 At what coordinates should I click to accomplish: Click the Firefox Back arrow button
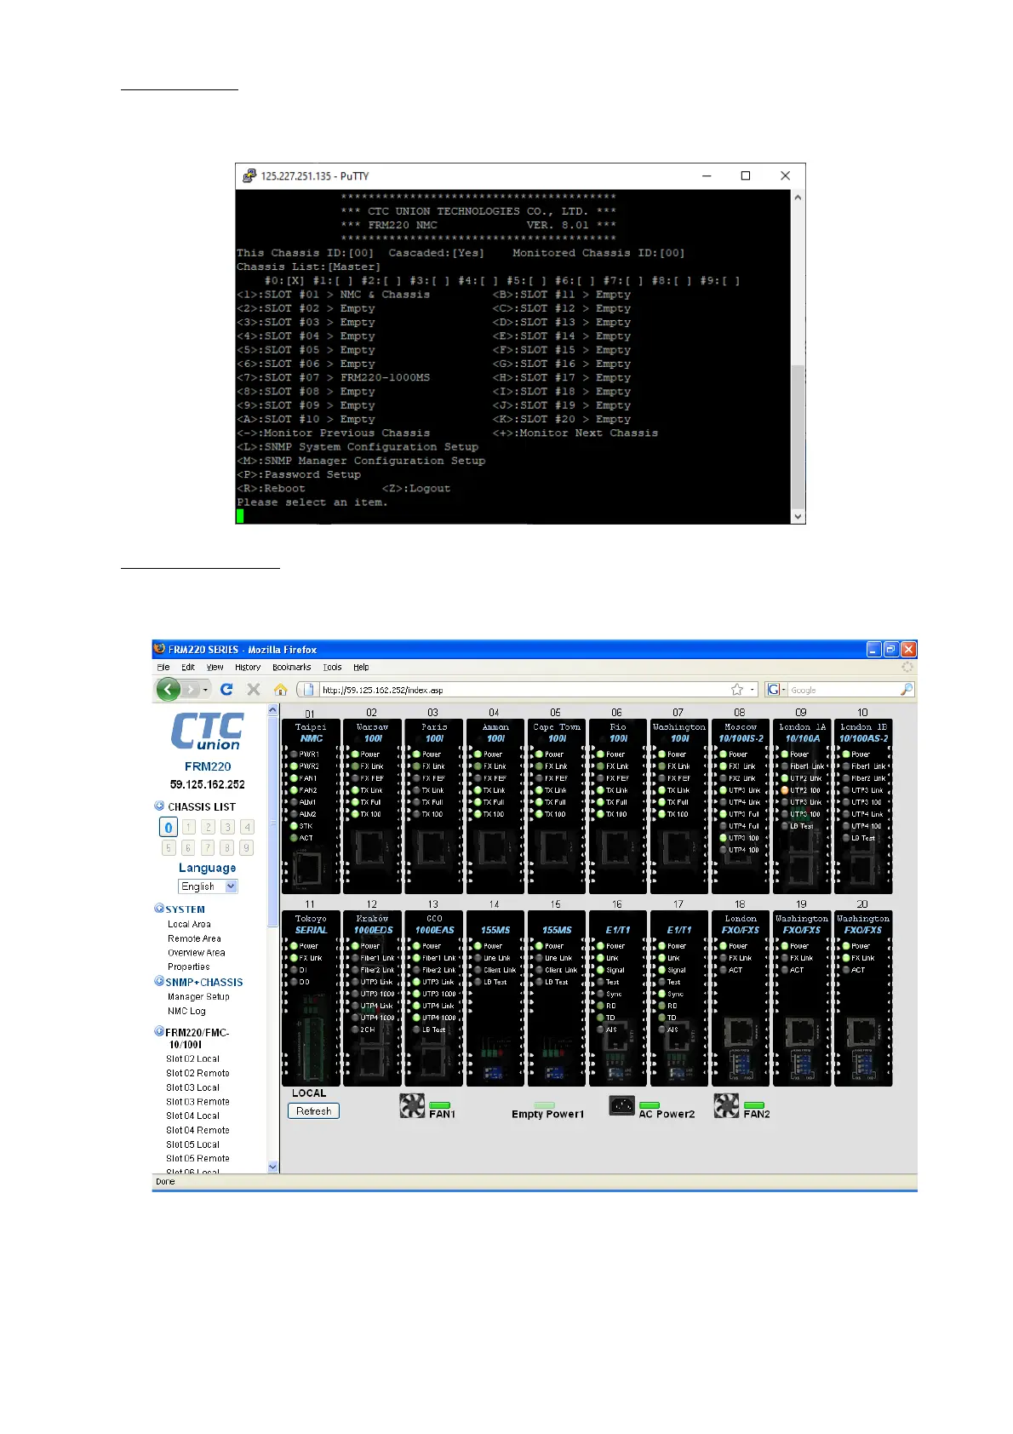[169, 689]
